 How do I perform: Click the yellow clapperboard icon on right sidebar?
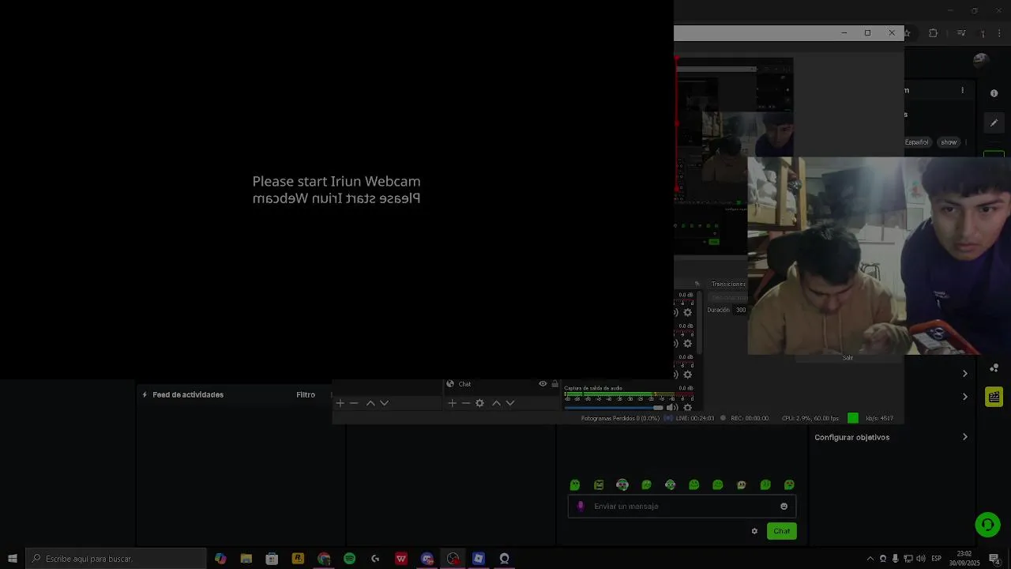coord(994,397)
